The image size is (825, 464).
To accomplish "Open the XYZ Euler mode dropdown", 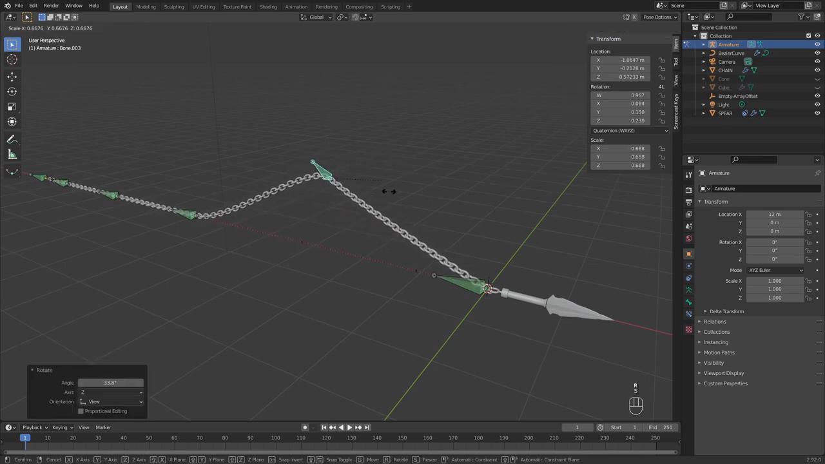I will (775, 270).
